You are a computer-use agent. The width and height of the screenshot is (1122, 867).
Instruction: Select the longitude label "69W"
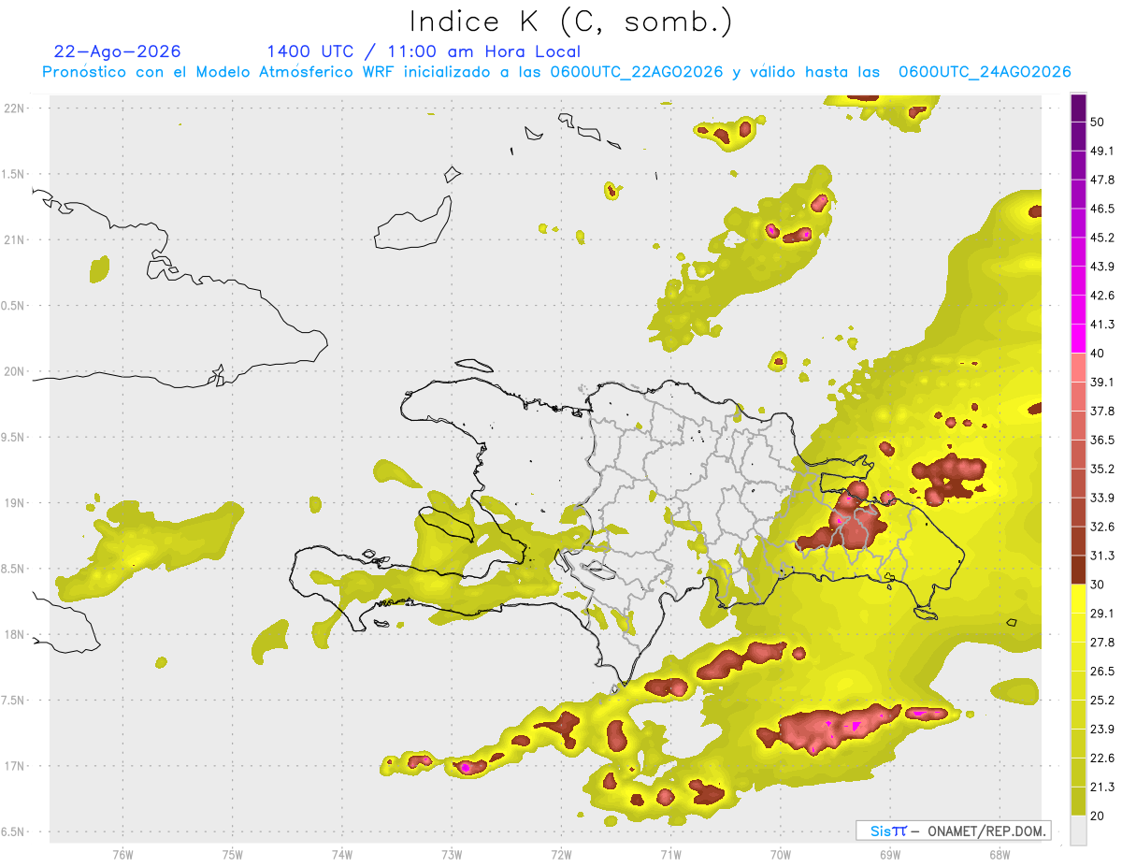(x=890, y=855)
